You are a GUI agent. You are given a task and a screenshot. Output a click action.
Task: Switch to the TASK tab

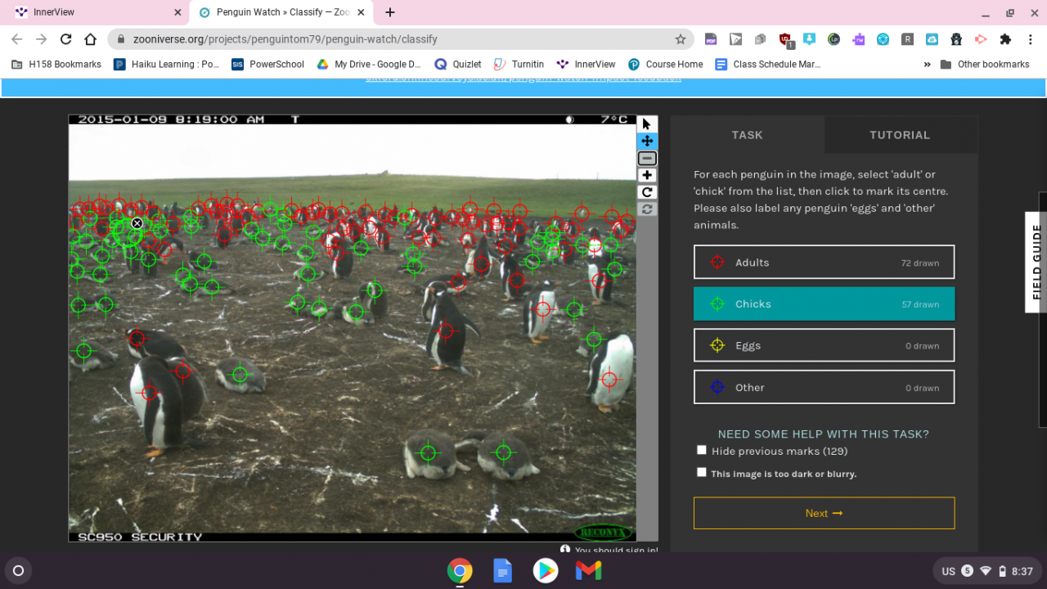pos(747,135)
